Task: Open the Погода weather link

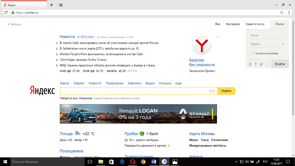Action: (x=66, y=134)
